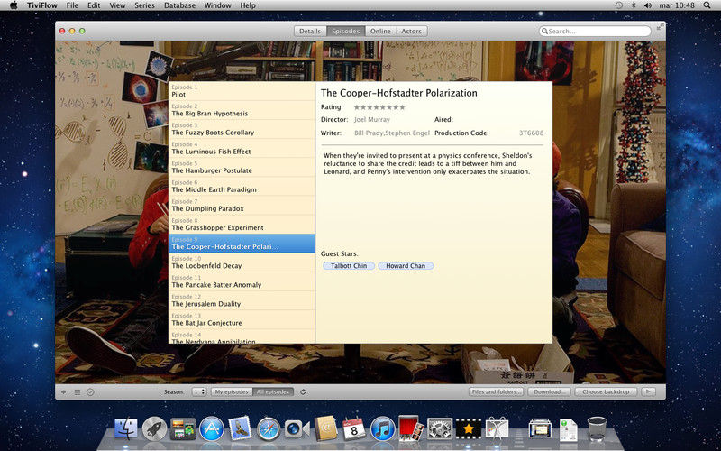Image resolution: width=721 pixels, height=451 pixels.
Task: Open Finder from the dock
Action: pos(125,429)
